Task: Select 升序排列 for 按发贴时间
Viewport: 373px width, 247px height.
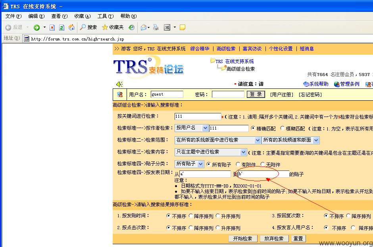Action: (x=218, y=216)
